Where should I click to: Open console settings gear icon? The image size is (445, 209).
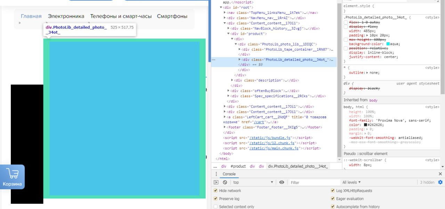[440, 182]
